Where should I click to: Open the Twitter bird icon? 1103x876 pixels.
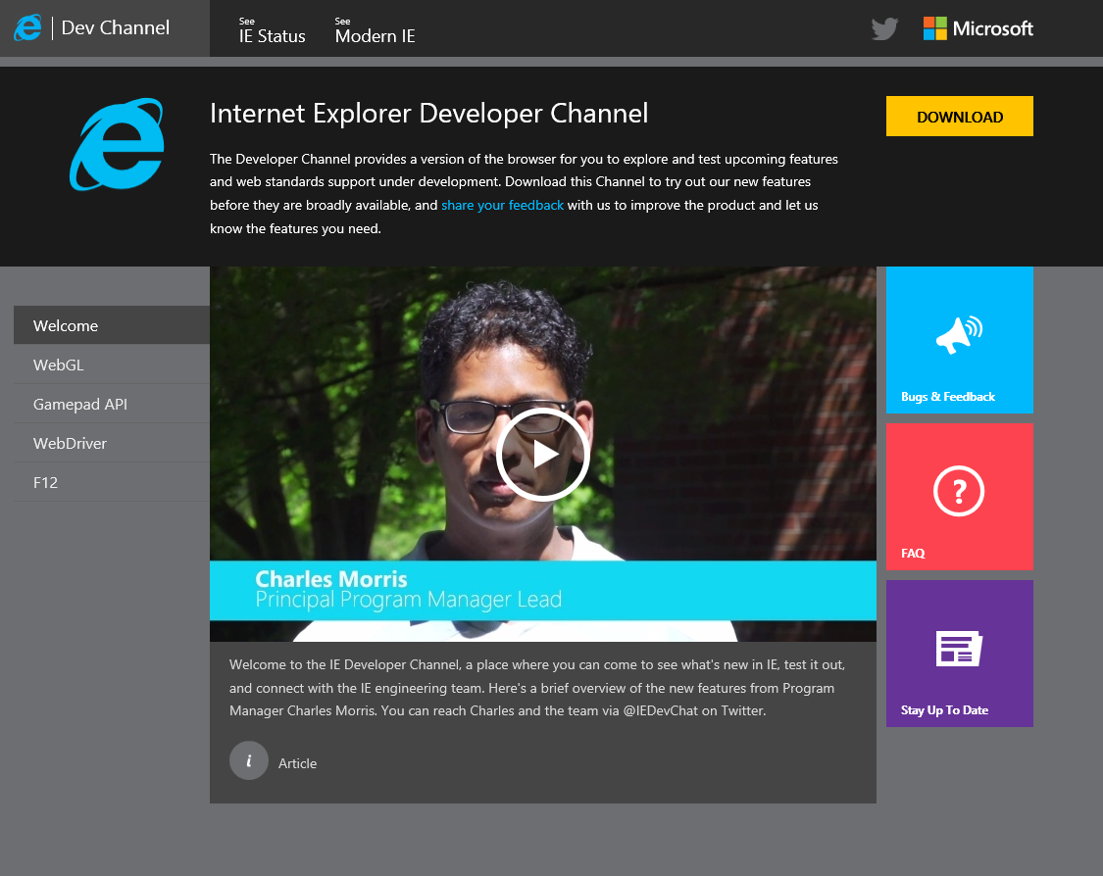884,28
